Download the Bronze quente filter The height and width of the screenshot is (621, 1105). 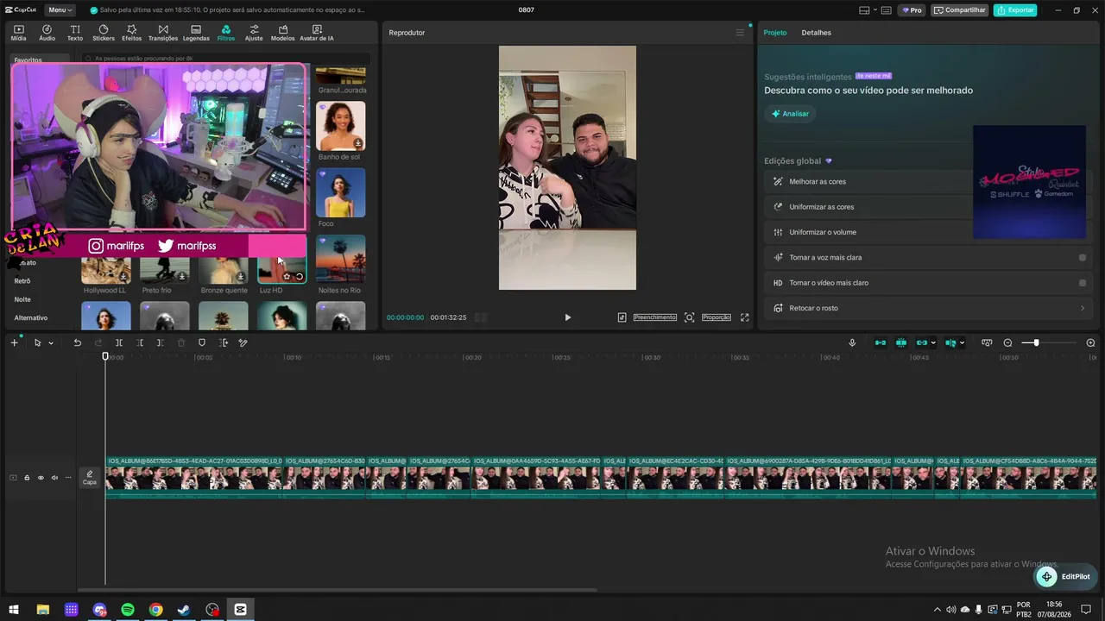pyautogui.click(x=241, y=277)
